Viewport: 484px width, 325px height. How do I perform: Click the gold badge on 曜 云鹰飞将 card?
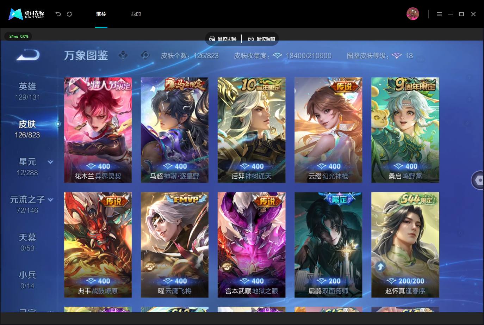pos(150,267)
